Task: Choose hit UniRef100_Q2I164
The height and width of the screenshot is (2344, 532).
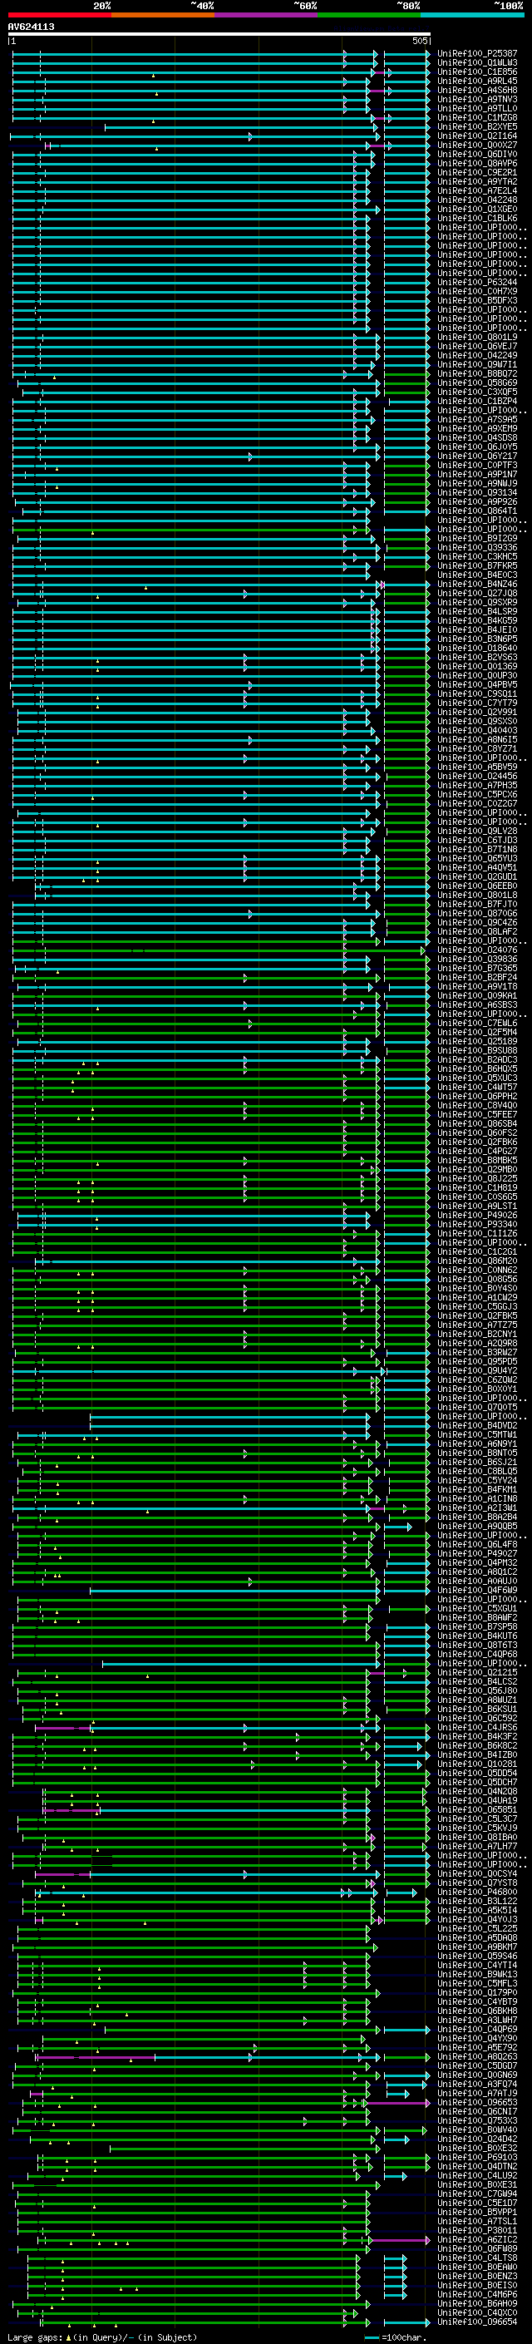Action: click(477, 136)
